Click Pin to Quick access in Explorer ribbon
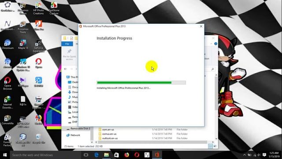Image resolution: width=282 pixels, height=159 pixels. 69,54
